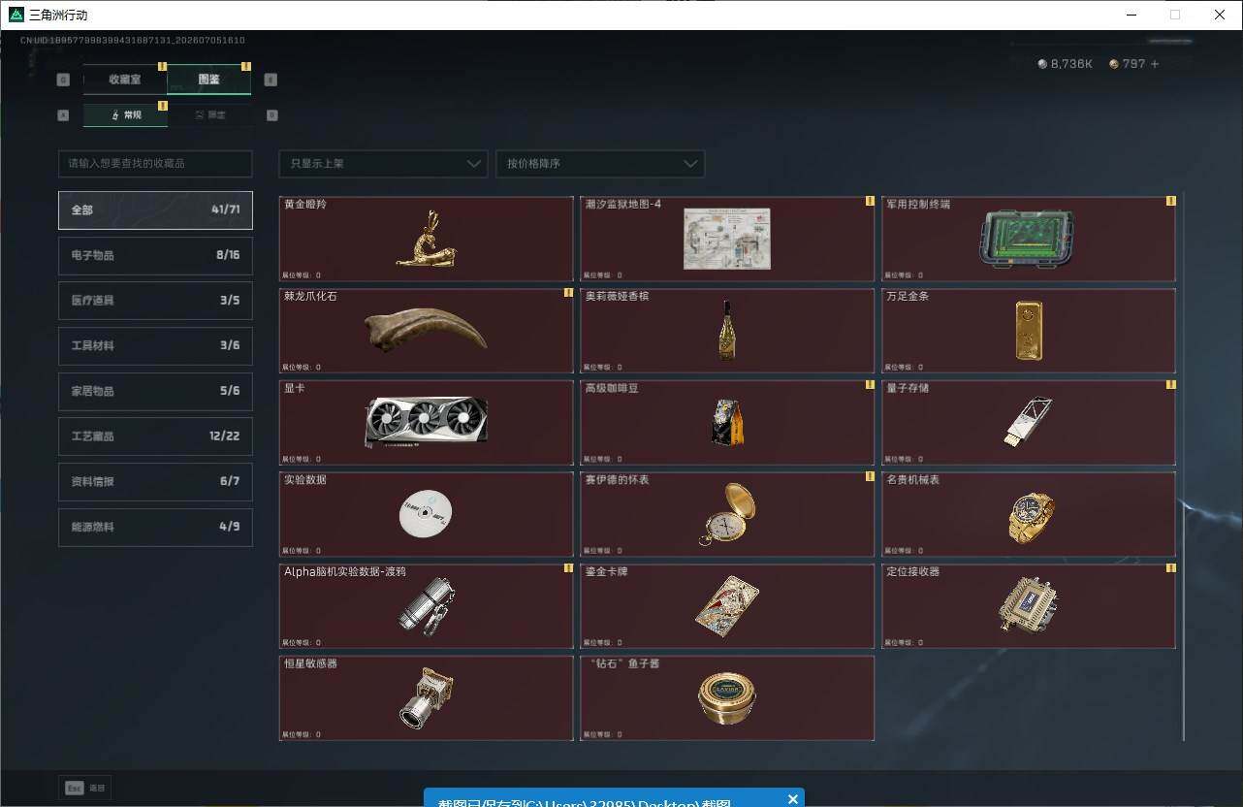
Task: Open the 按价格降序 sort dropdown
Action: (x=600, y=163)
